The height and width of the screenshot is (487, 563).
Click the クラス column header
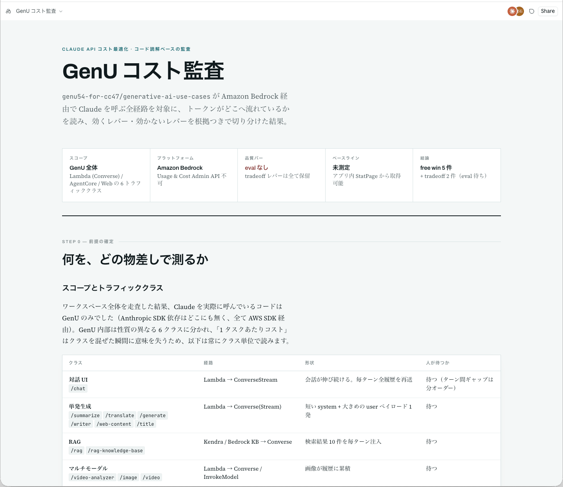click(76, 363)
